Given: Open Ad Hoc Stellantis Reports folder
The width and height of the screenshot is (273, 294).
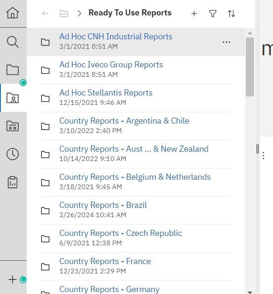Looking at the screenshot, I should coord(106,93).
